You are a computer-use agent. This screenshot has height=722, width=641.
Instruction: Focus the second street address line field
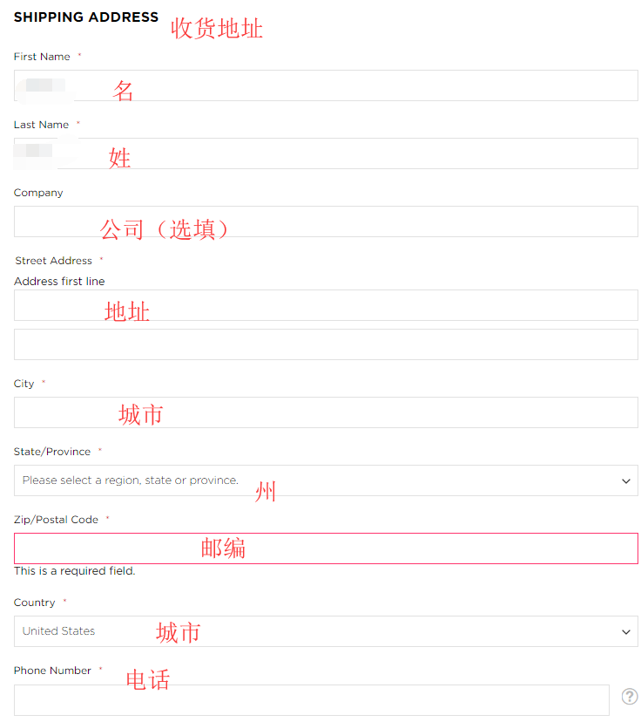326,344
